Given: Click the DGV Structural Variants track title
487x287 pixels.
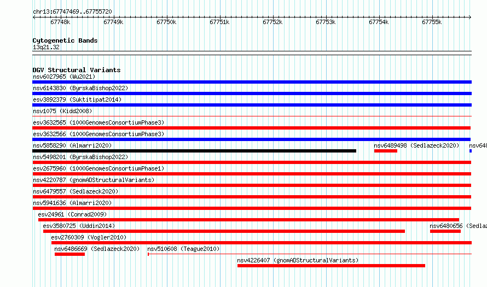Looking at the screenshot, I should click(x=77, y=70).
